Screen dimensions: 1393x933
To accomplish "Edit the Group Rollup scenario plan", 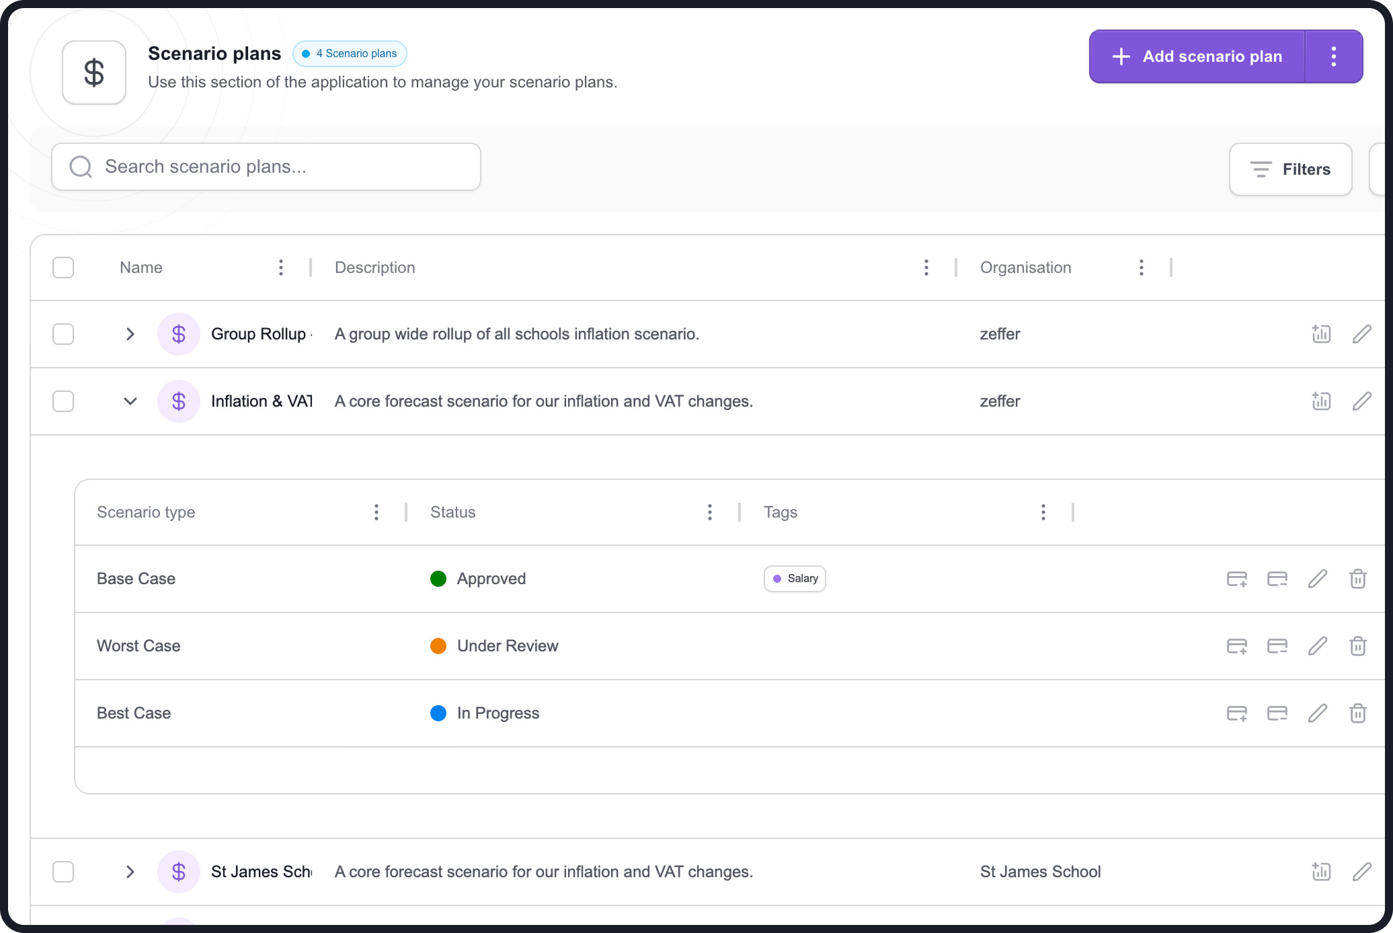I will tap(1361, 334).
